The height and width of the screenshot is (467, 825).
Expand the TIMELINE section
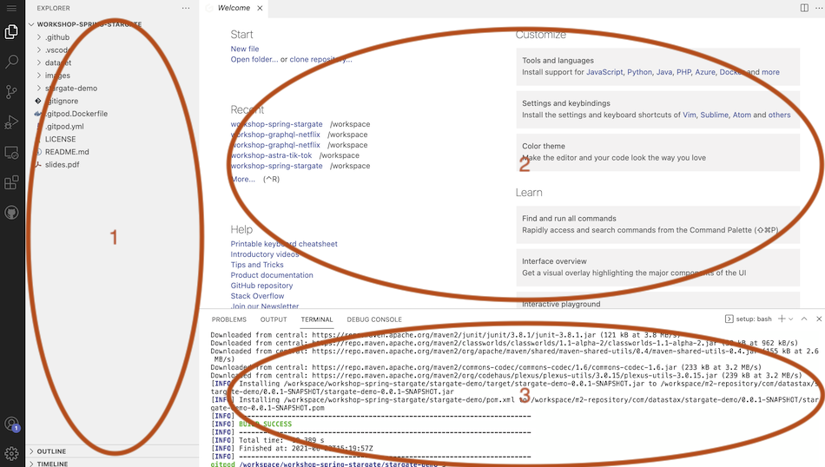(112, 464)
